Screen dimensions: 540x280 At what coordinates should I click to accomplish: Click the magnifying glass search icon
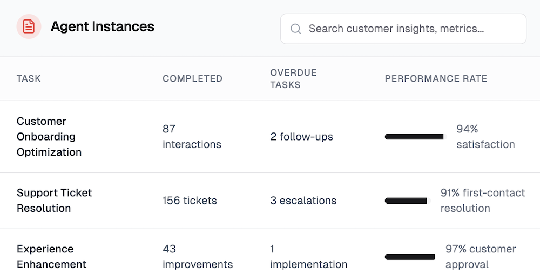point(296,29)
